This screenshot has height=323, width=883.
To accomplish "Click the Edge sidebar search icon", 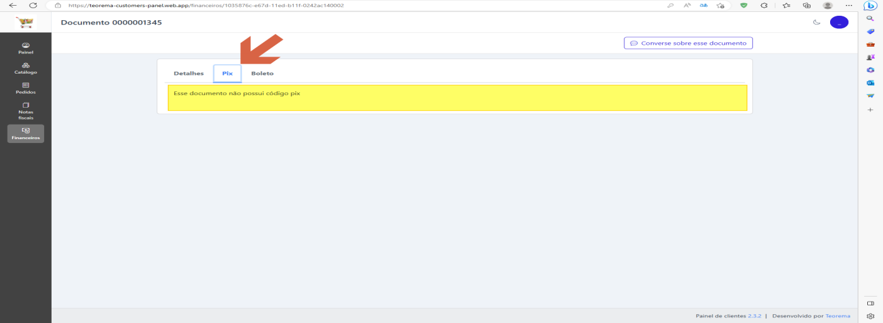I will click(x=870, y=19).
